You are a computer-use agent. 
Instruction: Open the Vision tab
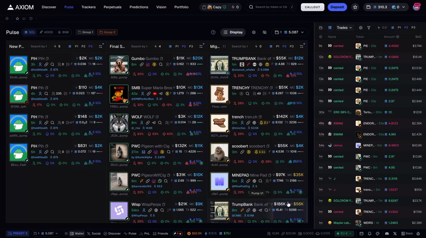pos(161,7)
